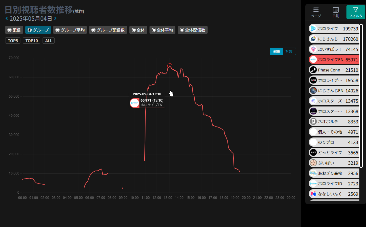
Task: Click the にじさんじEN logo icon
Action: click(x=313, y=90)
